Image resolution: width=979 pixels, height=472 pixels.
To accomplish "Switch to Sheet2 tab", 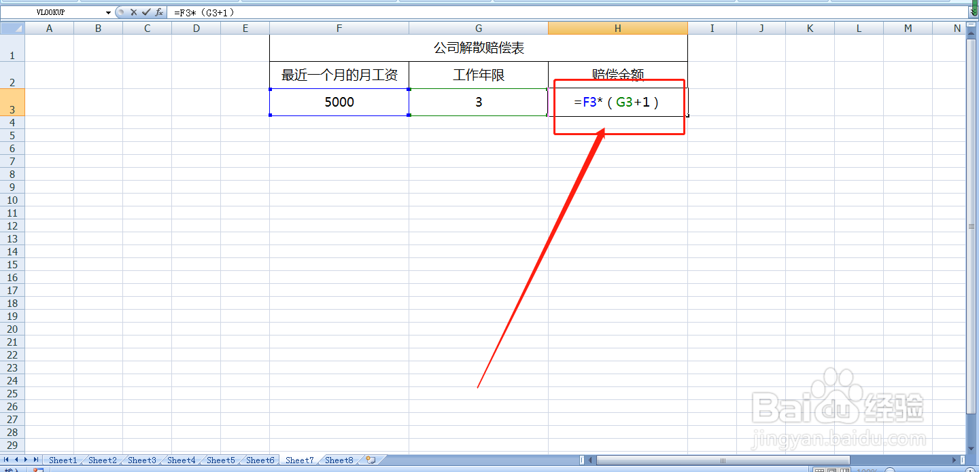I will 102,460.
